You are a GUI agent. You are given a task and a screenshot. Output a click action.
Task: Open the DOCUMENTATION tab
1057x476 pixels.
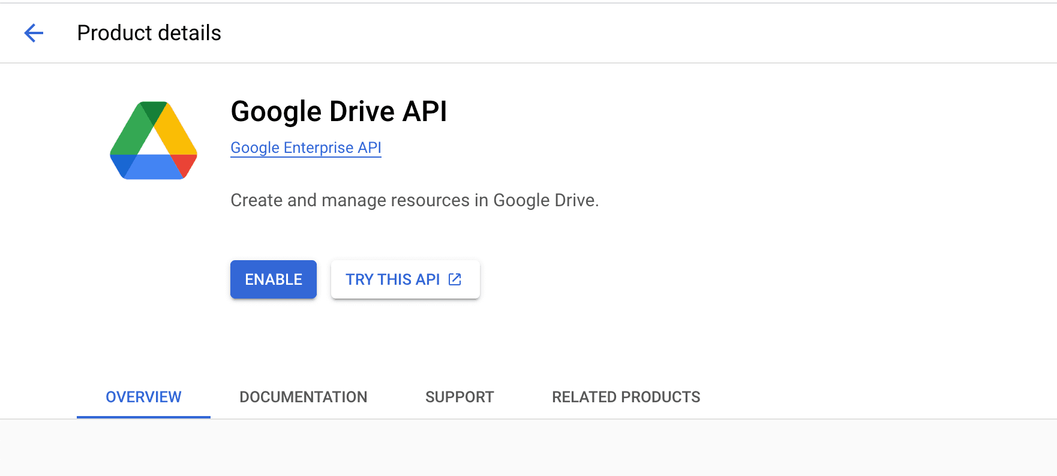coord(304,397)
